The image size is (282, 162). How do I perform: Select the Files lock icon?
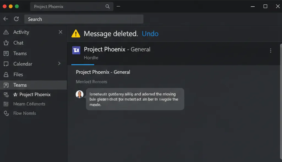tap(6, 75)
